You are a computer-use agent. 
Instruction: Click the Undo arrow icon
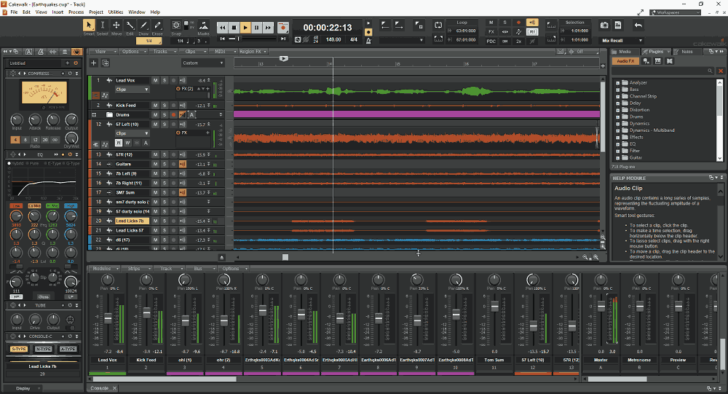[638, 25]
